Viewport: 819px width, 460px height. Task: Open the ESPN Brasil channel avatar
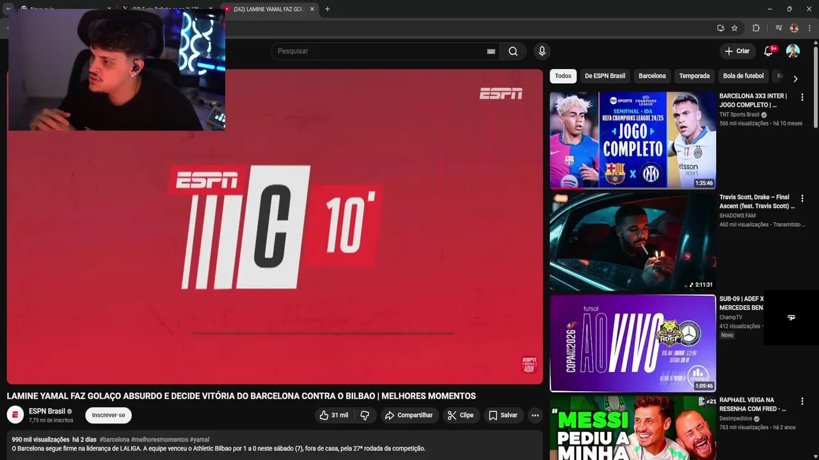[x=15, y=415]
